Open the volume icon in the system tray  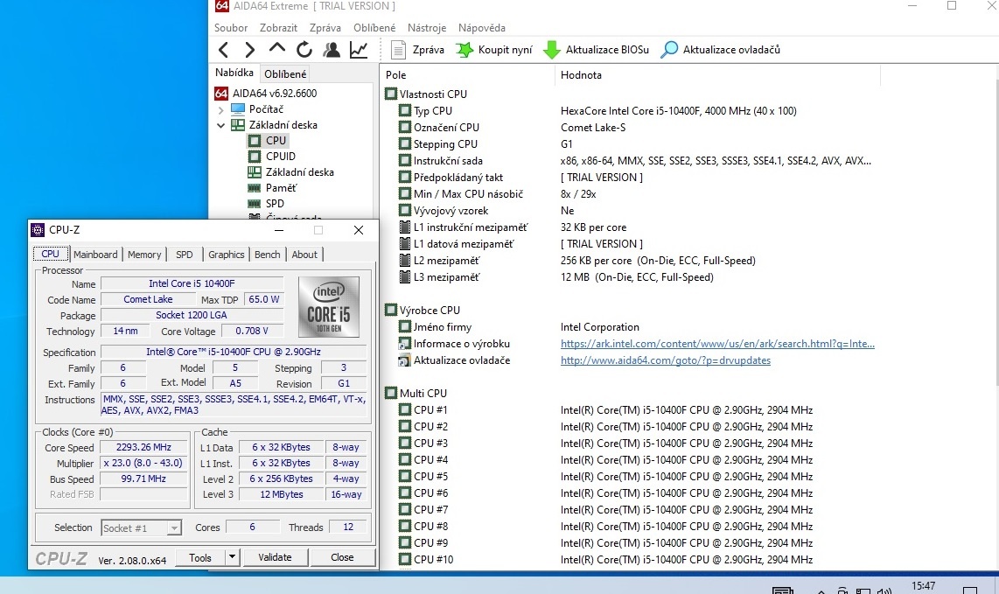886,590
